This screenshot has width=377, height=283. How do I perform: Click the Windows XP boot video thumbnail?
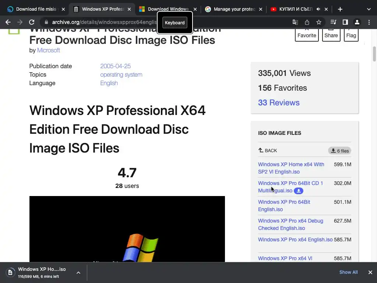coord(127,229)
